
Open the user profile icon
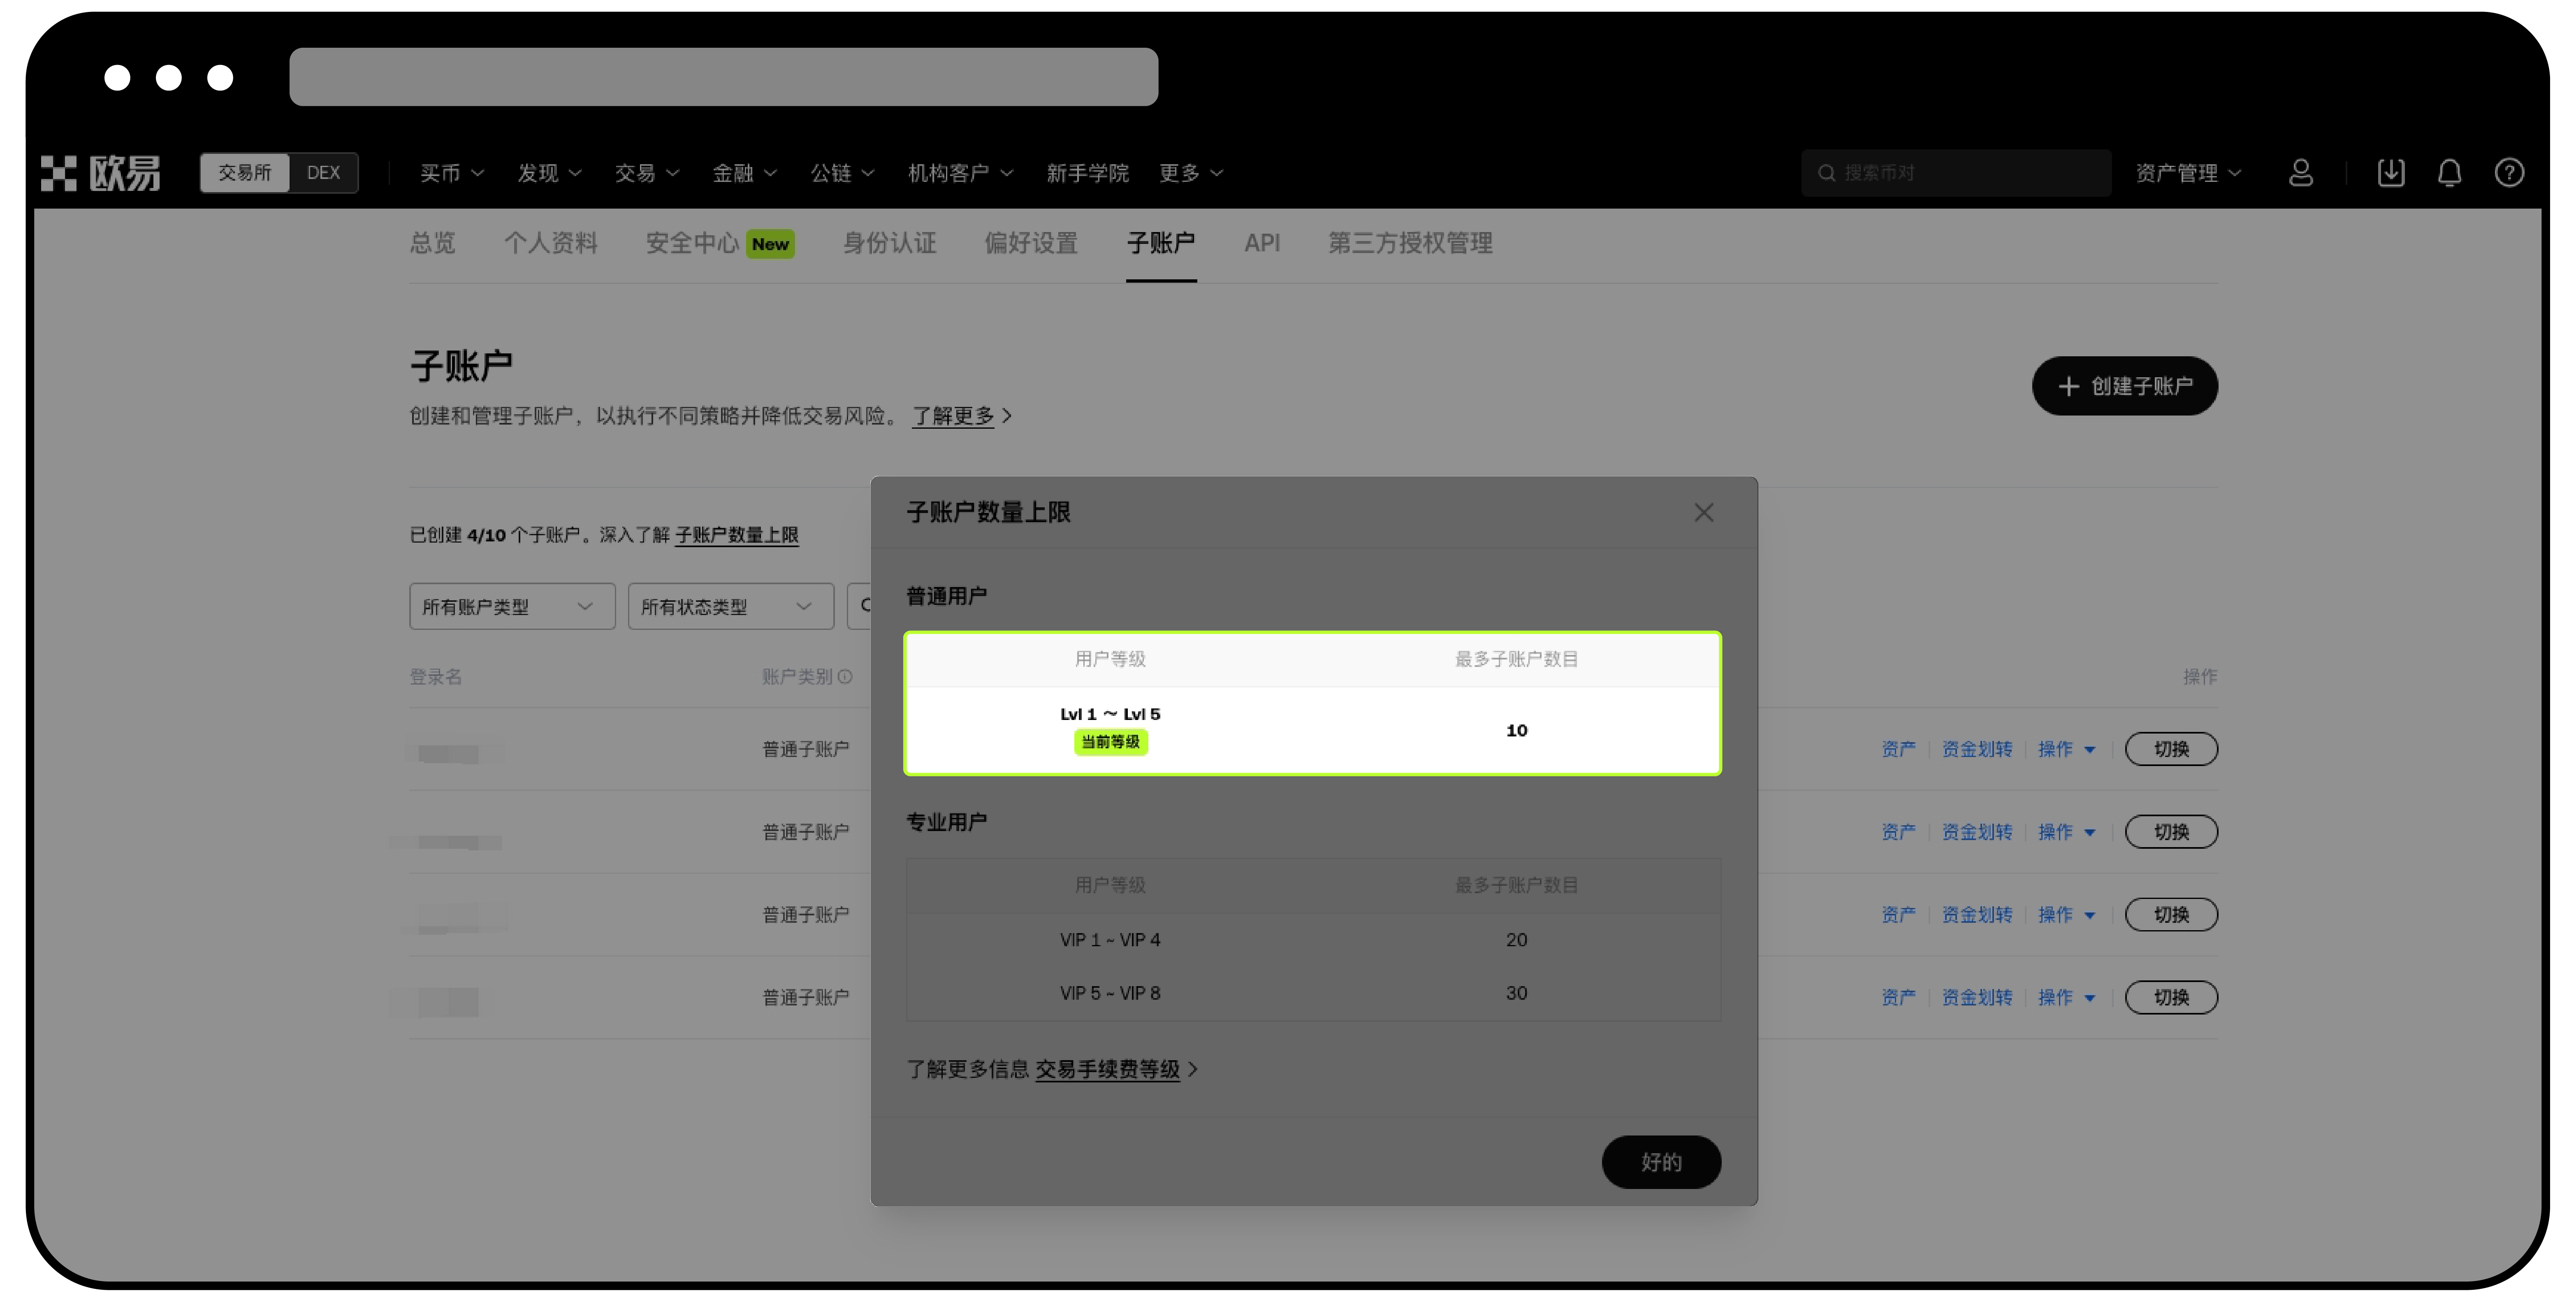coord(2300,173)
